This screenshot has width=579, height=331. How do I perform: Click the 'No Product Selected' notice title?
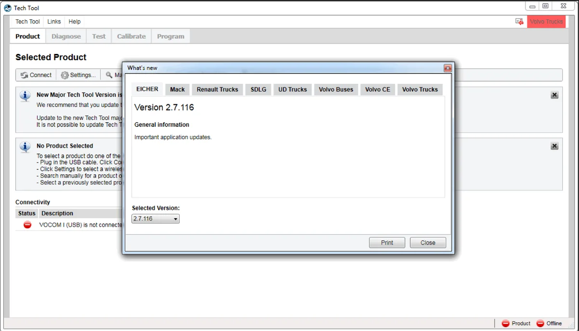pyautogui.click(x=65, y=146)
